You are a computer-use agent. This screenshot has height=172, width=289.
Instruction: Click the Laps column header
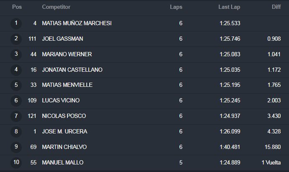click(176, 7)
